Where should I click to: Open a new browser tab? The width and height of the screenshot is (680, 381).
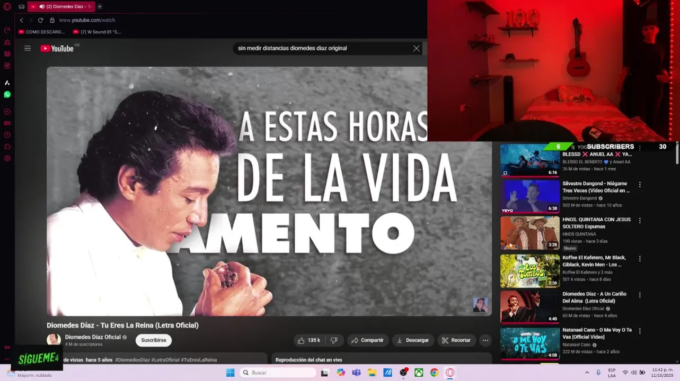(99, 6)
